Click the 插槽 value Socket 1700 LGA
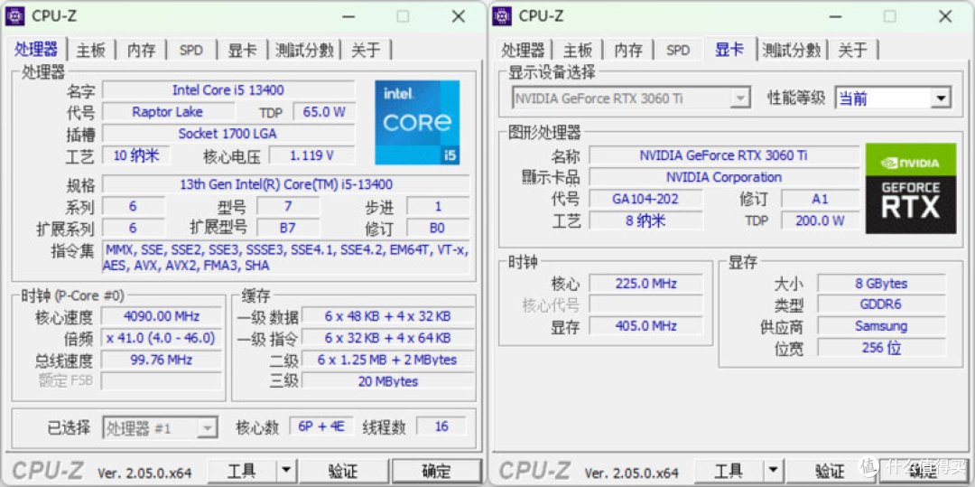This screenshot has height=487, width=975. (228, 134)
